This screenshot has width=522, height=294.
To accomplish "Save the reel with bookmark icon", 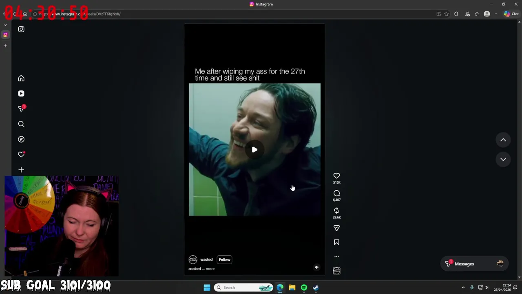I will (336, 242).
